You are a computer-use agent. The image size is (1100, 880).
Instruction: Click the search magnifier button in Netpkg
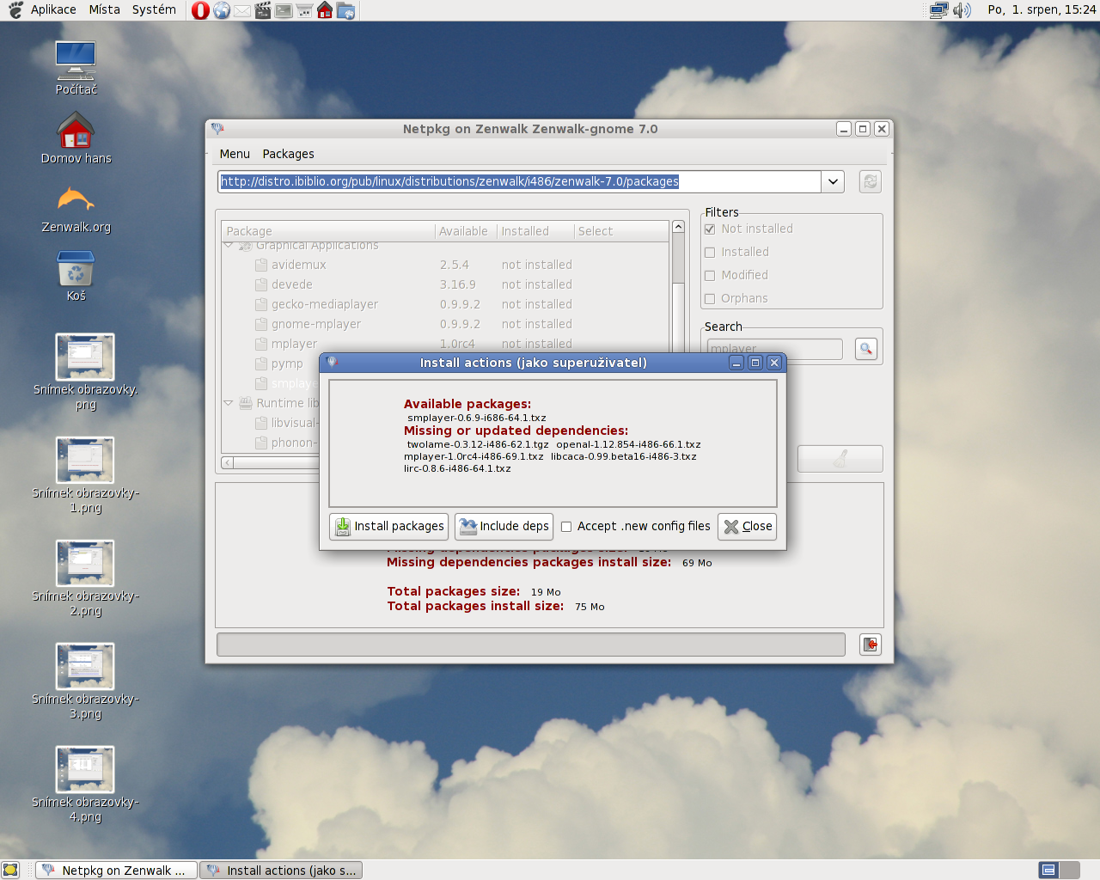866,348
